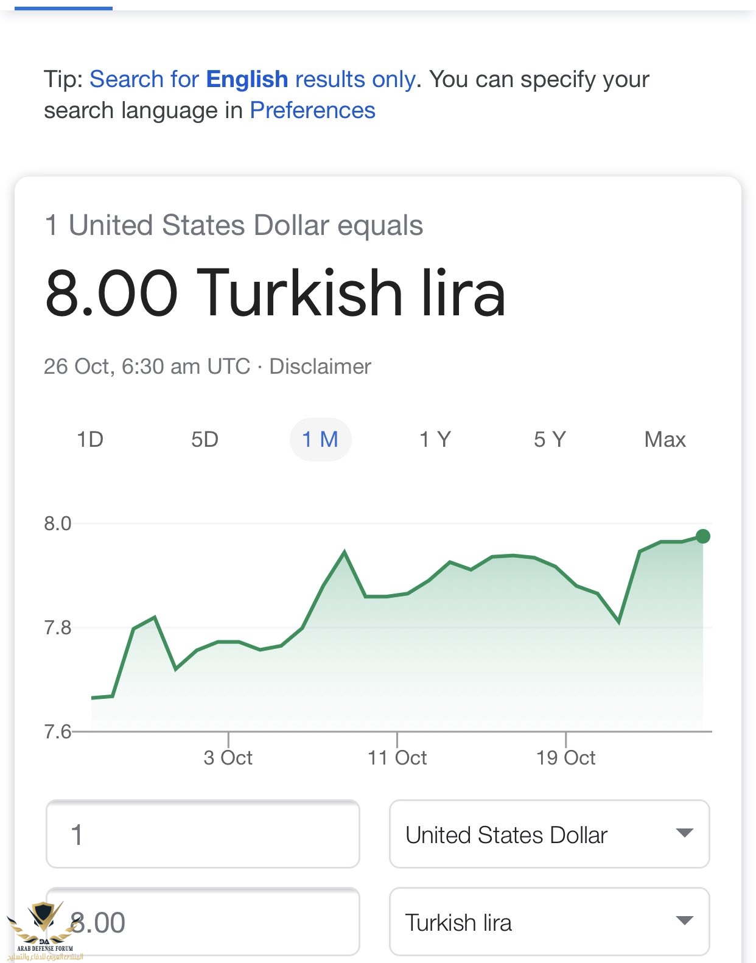Open the Preferences link

[x=312, y=111]
